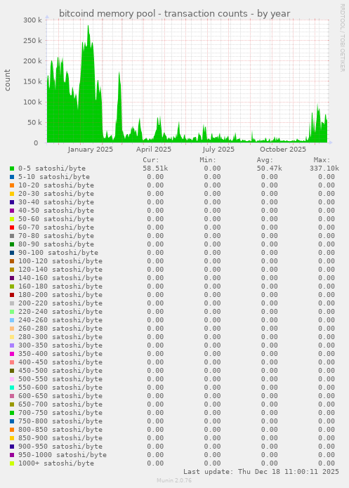Click the 'Avg:' column header
349x488 pixels.
265,160
